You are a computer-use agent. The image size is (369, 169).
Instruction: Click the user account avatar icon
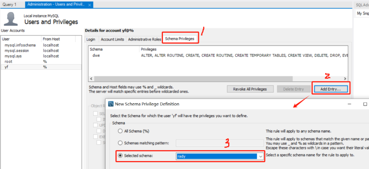pyautogui.click(x=11, y=19)
